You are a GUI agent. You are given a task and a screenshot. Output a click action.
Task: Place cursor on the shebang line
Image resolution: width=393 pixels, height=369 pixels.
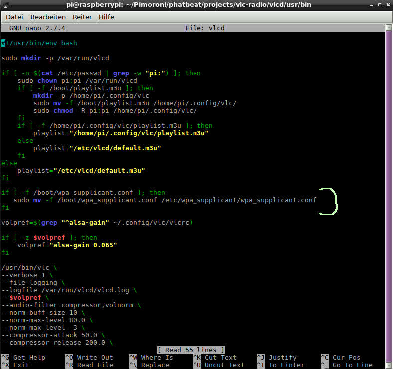40,43
